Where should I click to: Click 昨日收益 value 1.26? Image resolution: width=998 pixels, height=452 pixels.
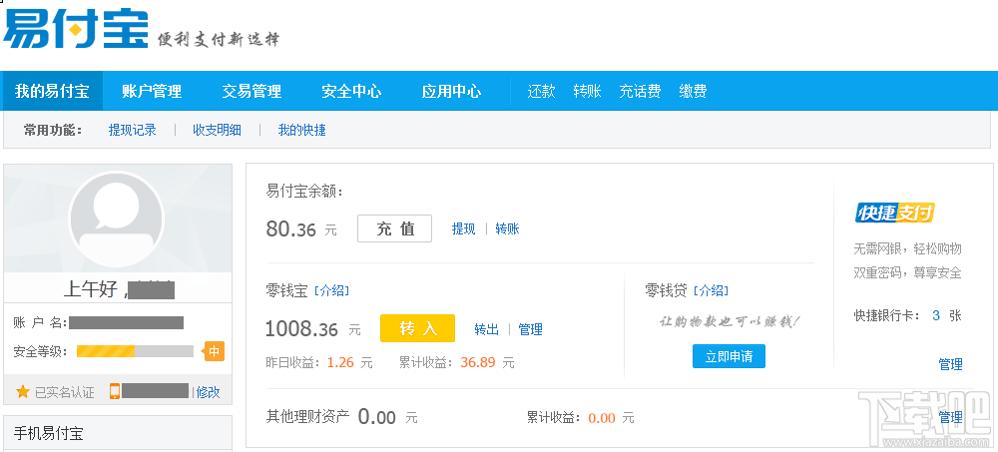coord(340,363)
